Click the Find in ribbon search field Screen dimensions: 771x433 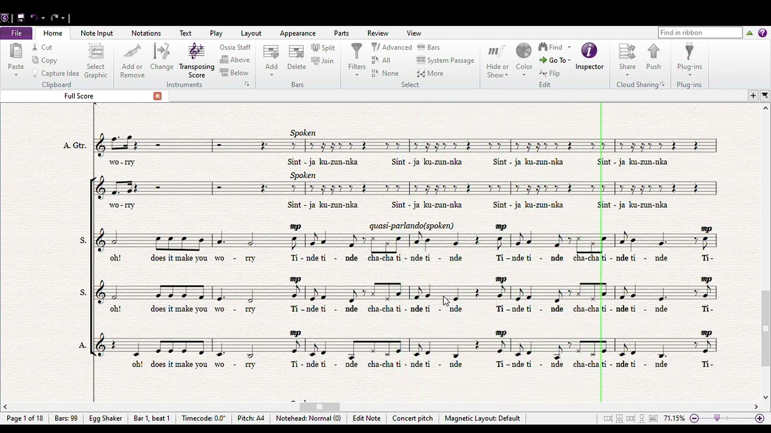tap(700, 32)
